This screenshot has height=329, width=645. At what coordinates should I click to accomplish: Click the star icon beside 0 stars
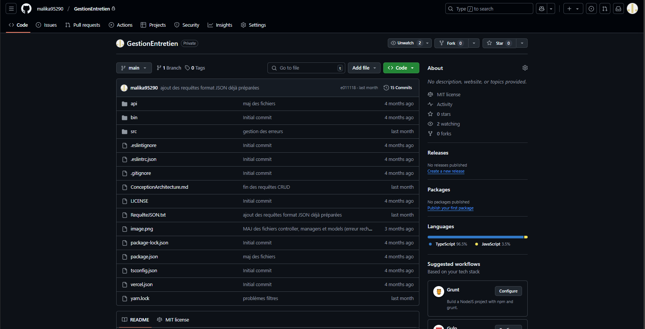[430, 114]
